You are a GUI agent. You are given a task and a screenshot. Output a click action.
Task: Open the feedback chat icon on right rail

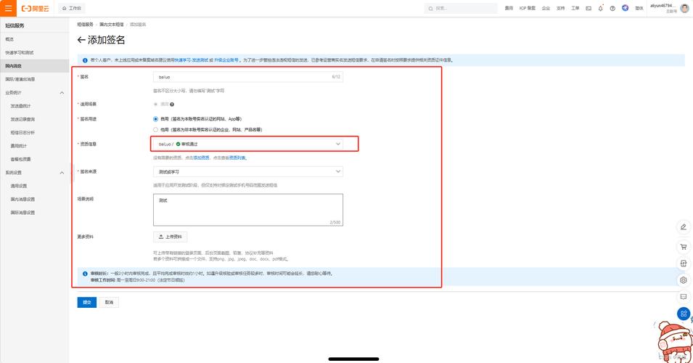click(x=684, y=297)
